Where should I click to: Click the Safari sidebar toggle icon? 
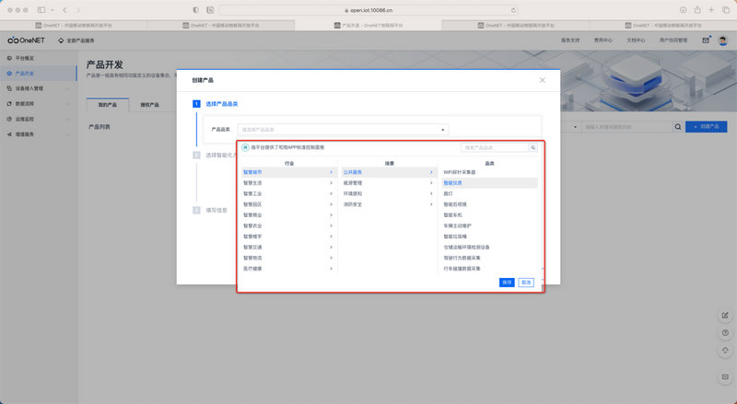41,9
